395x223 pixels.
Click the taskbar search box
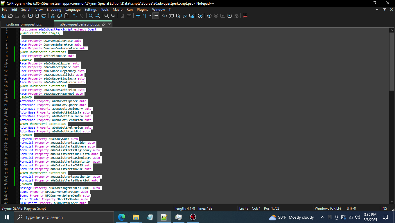click(64, 217)
